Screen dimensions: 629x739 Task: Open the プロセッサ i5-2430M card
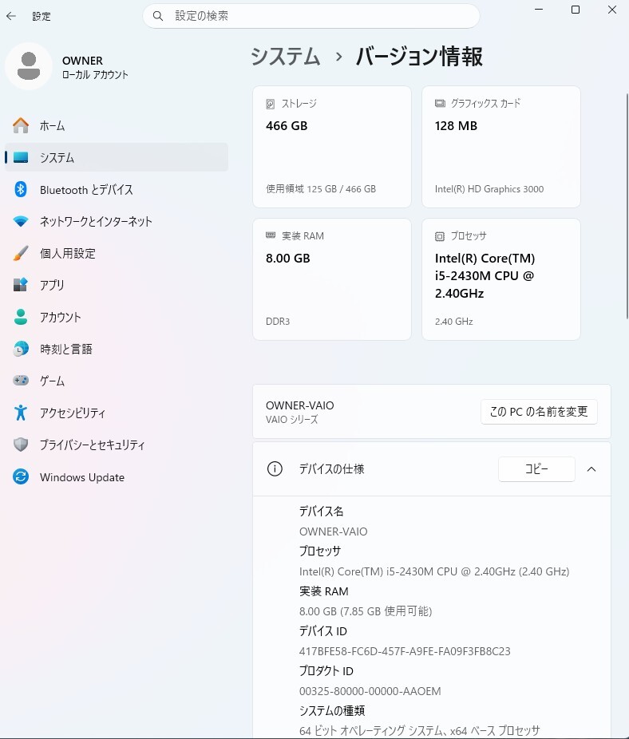pyautogui.click(x=501, y=279)
